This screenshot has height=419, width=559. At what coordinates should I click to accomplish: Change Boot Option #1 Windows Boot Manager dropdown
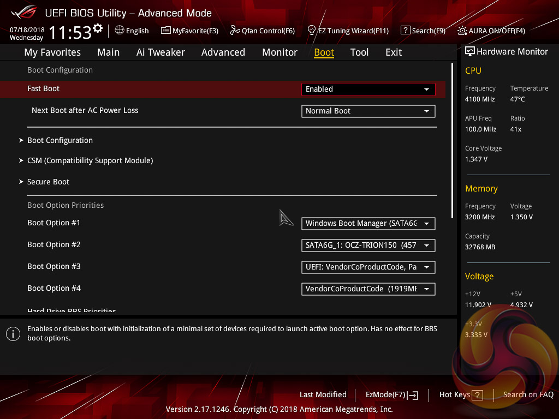[x=368, y=223]
